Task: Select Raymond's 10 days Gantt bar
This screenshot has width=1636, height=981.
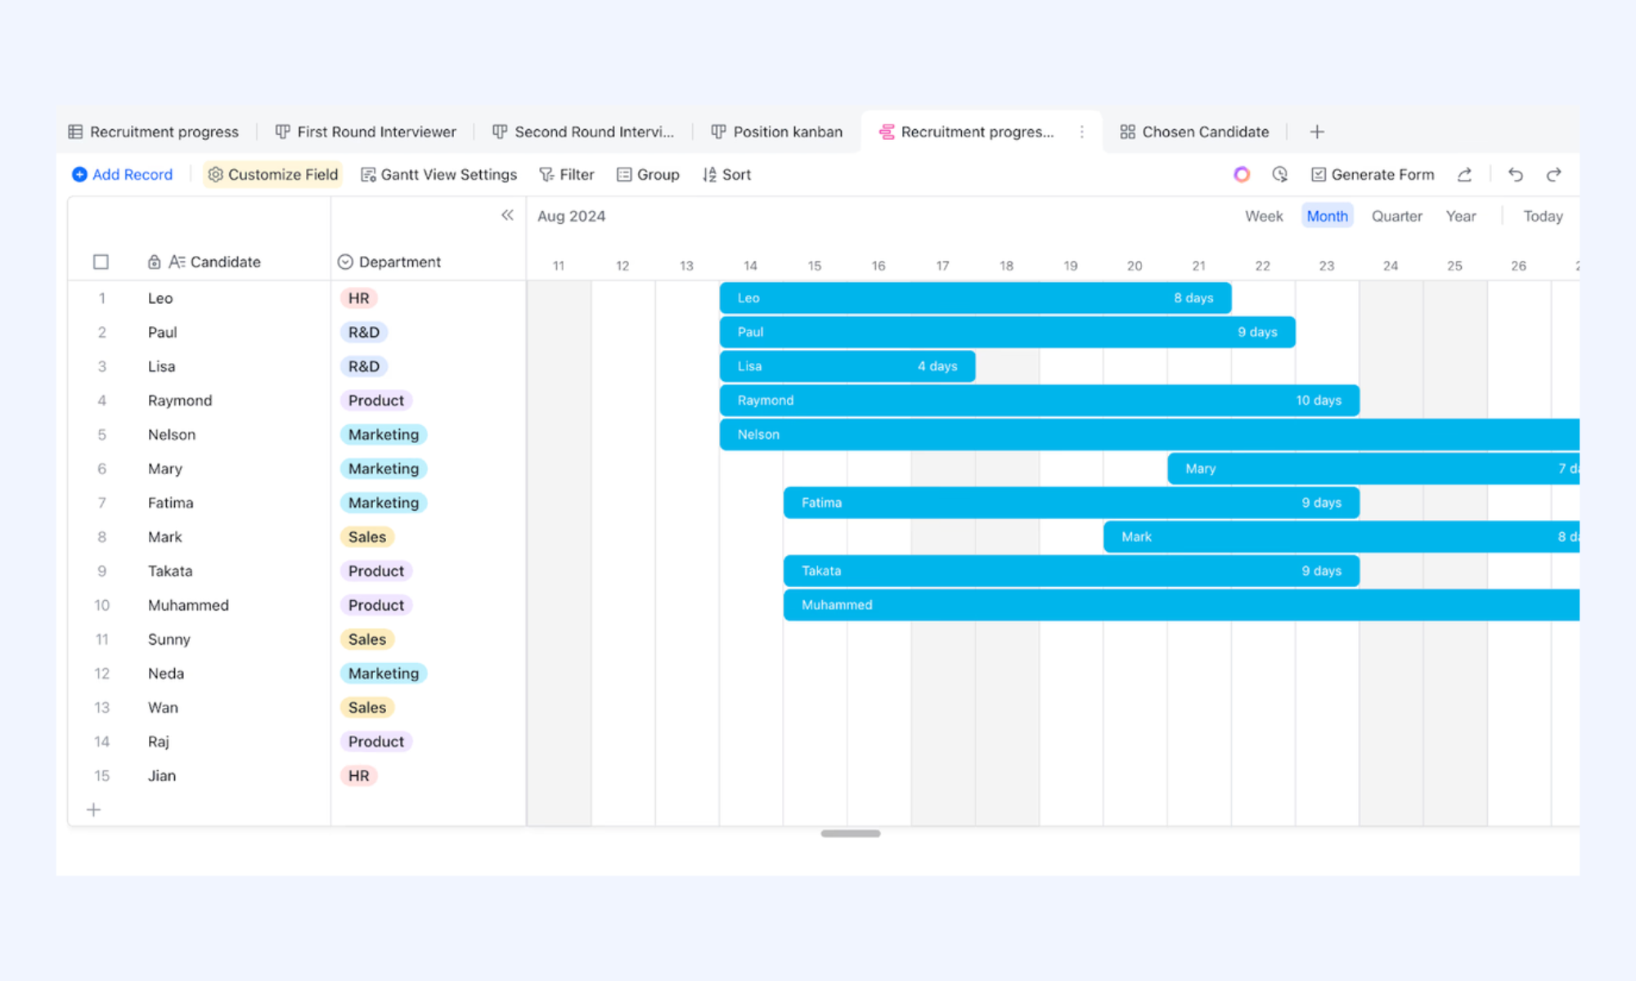Action: pyautogui.click(x=1040, y=401)
